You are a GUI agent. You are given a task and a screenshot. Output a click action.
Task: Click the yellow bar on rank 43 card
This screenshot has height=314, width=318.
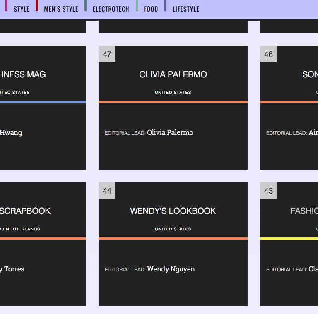click(289, 239)
